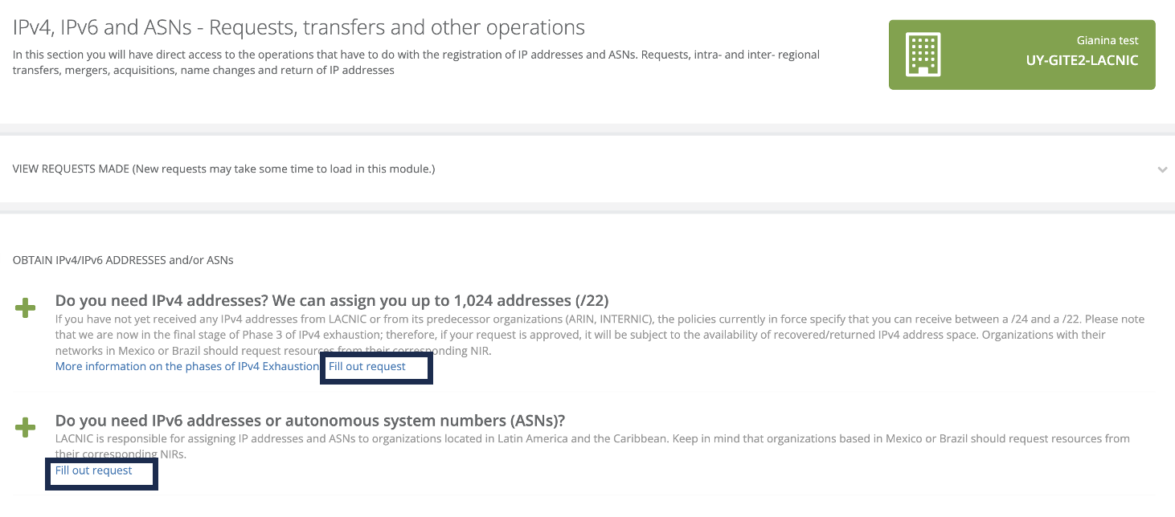
Task: Click the green plus beside IPv6/ASNs heading
Action: coord(26,427)
